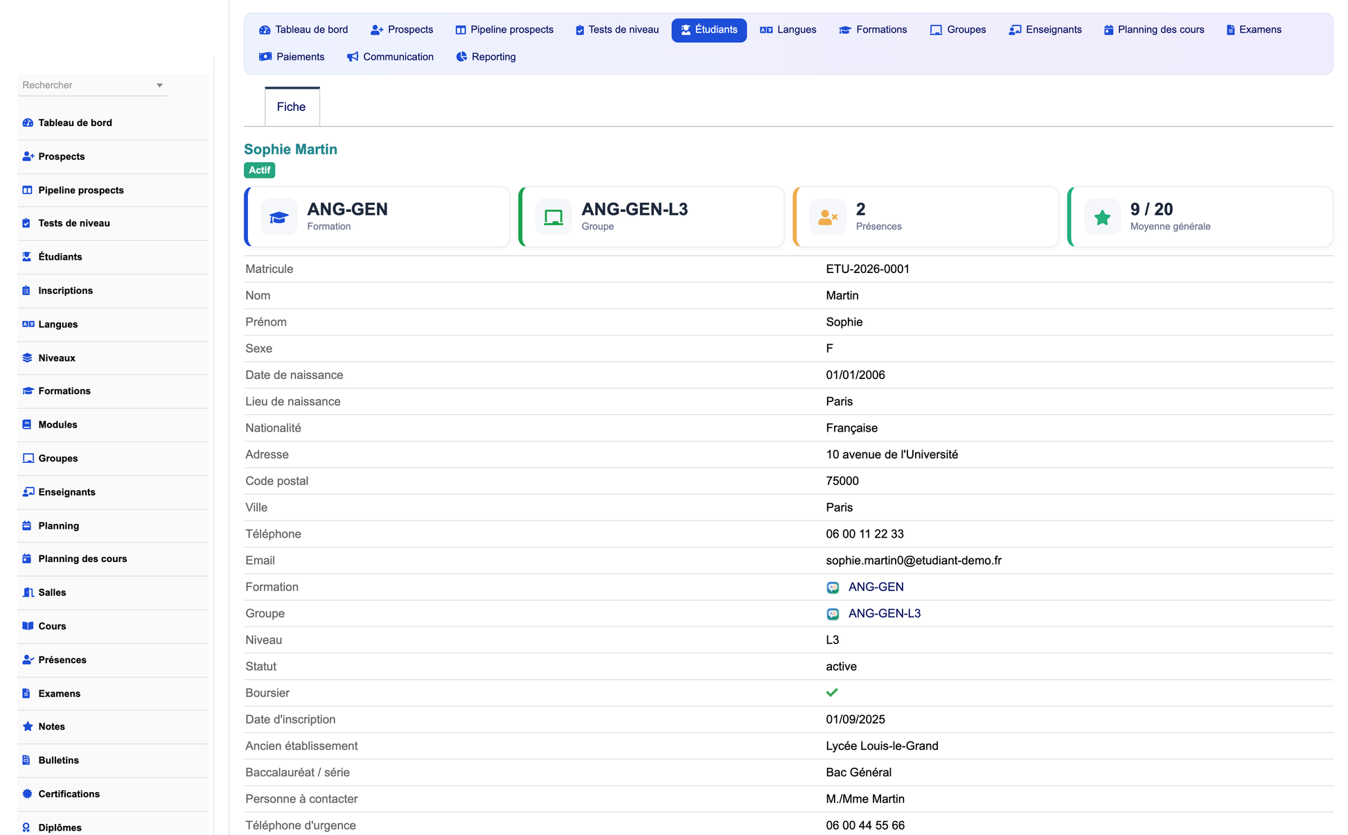The image size is (1348, 835).
Task: Click the Rechercher search field
Action: pos(93,85)
